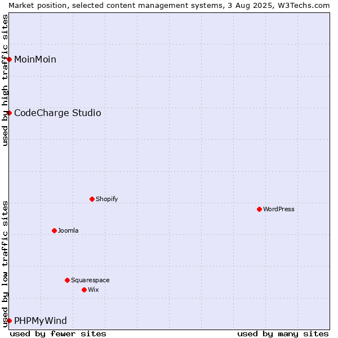Click the WordPress red data point

click(x=259, y=210)
